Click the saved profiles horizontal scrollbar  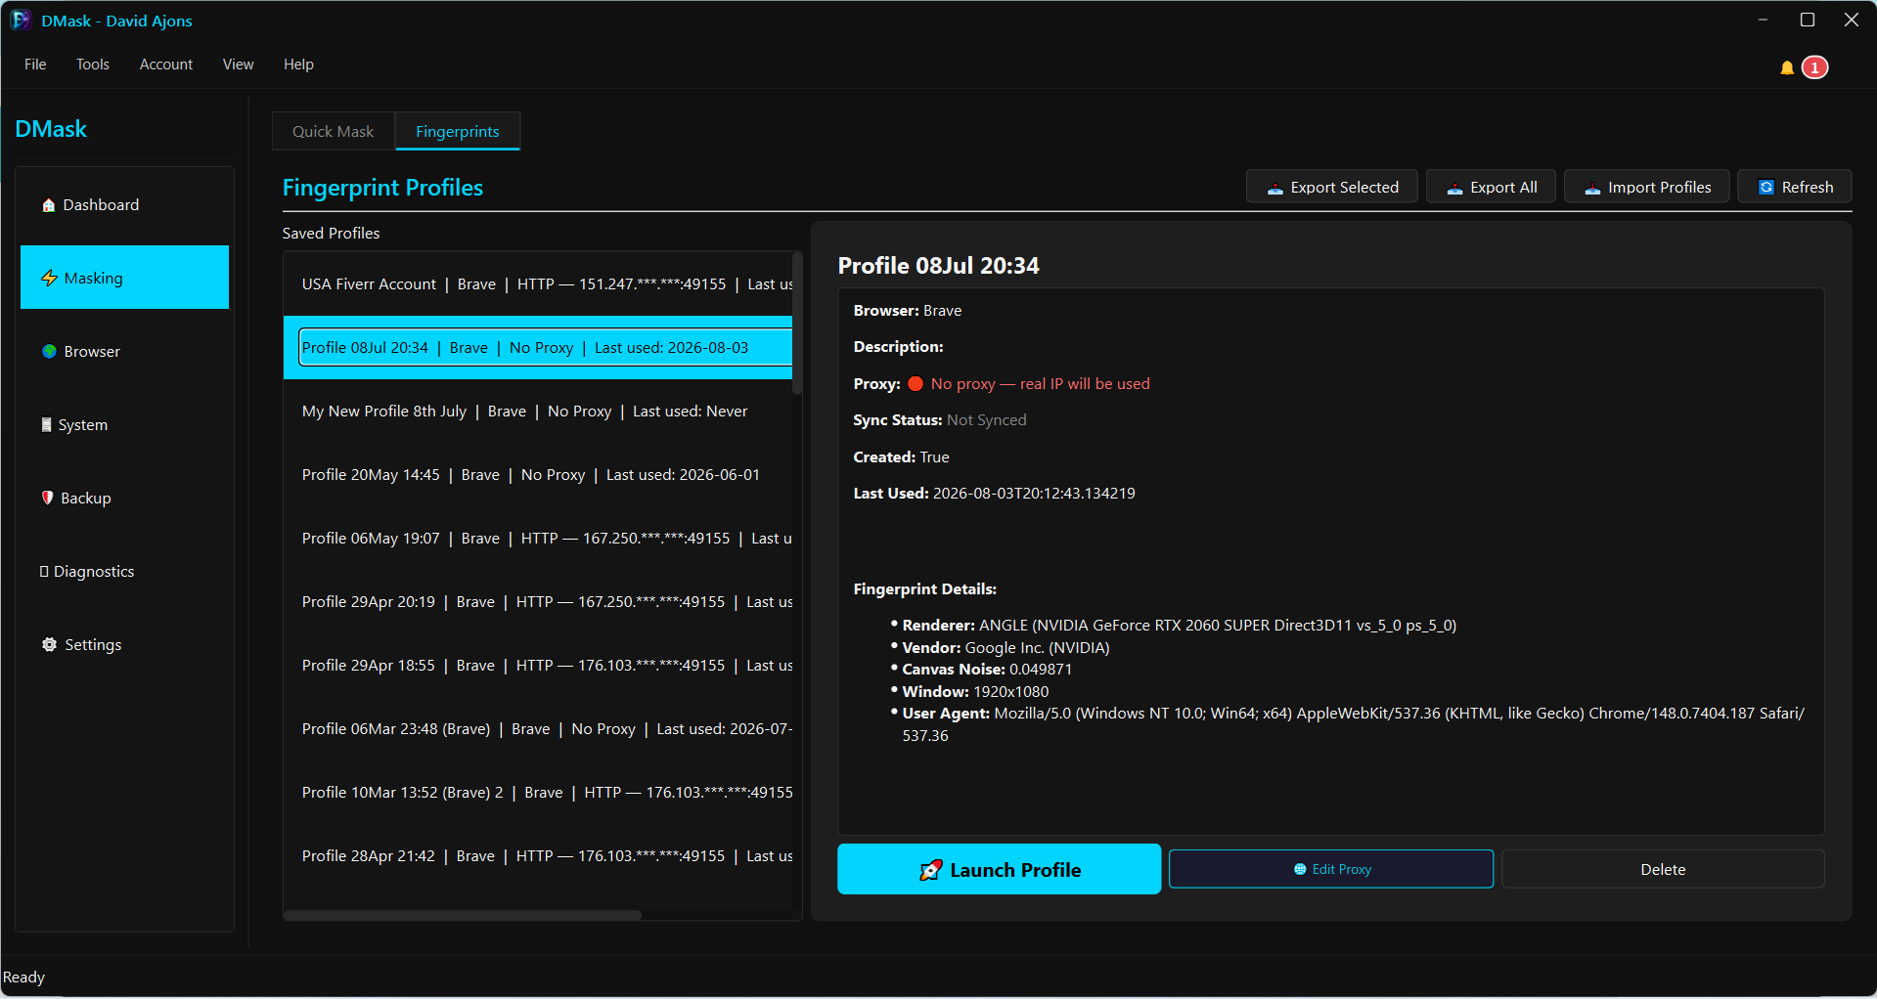coord(463,915)
